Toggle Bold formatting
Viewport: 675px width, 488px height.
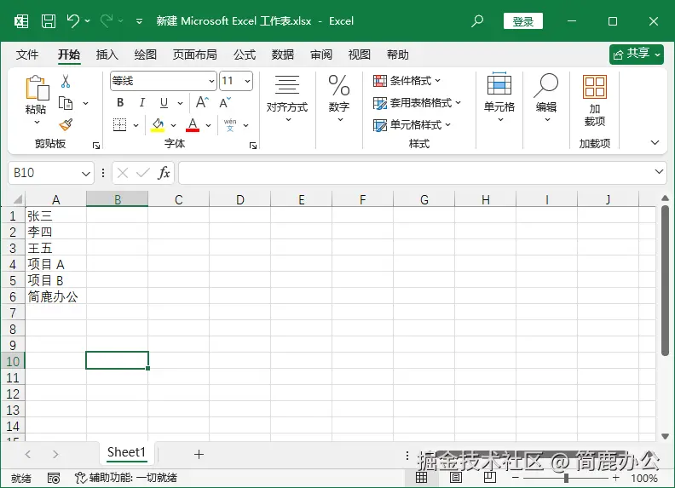click(x=120, y=102)
